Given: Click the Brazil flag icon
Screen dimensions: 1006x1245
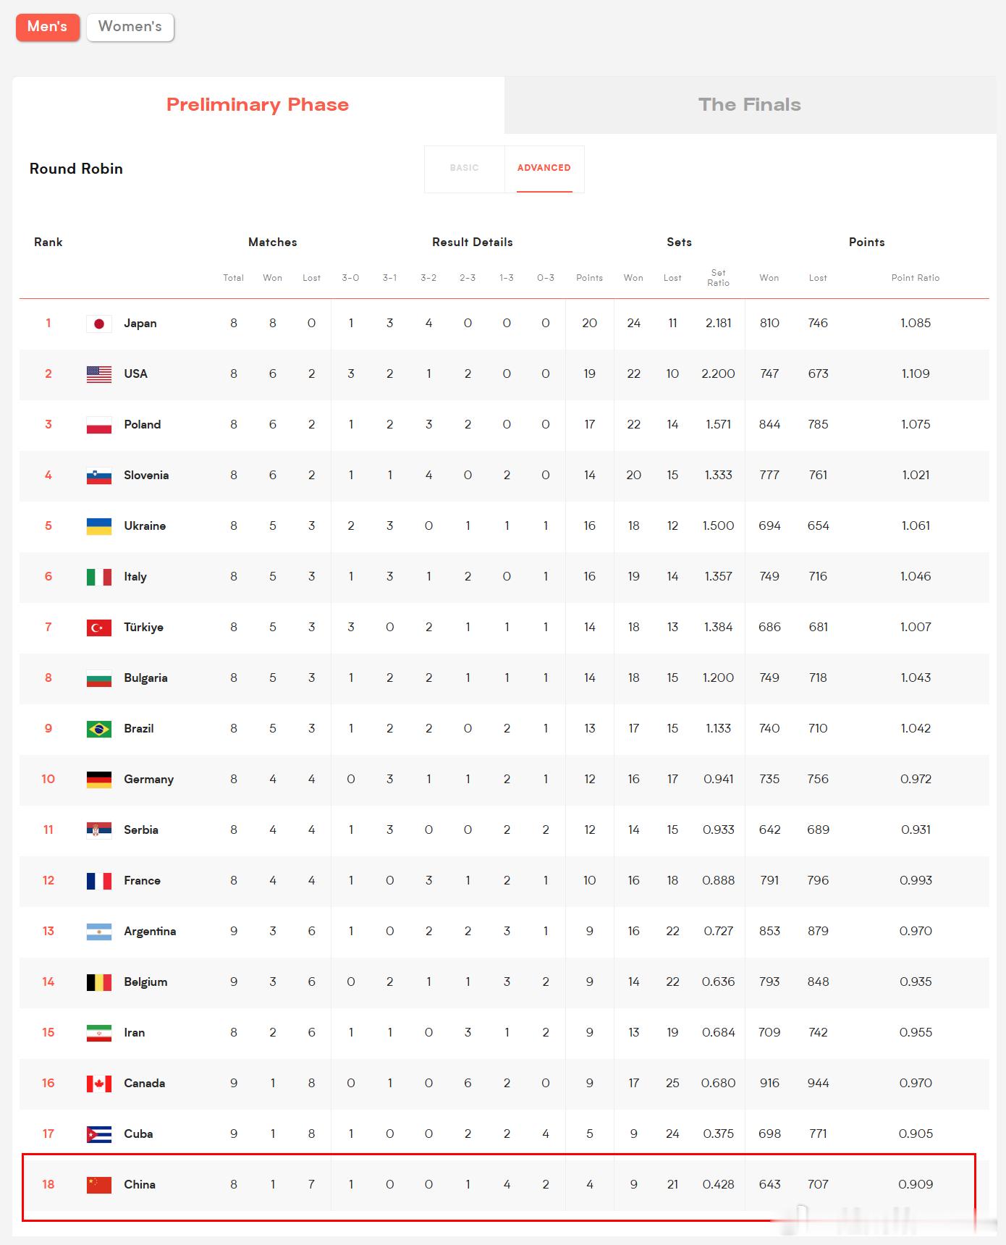Looking at the screenshot, I should (x=99, y=729).
